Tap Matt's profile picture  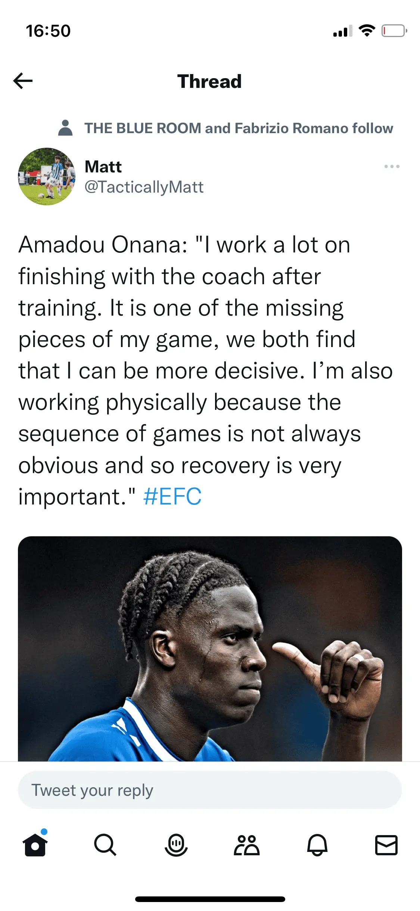pos(47,177)
